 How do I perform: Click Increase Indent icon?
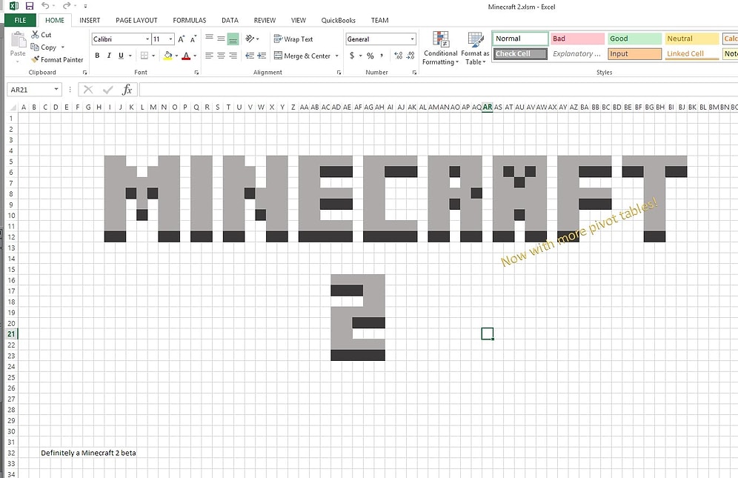(x=262, y=56)
